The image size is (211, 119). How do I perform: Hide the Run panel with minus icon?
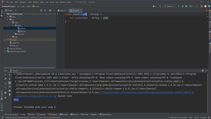point(206,70)
